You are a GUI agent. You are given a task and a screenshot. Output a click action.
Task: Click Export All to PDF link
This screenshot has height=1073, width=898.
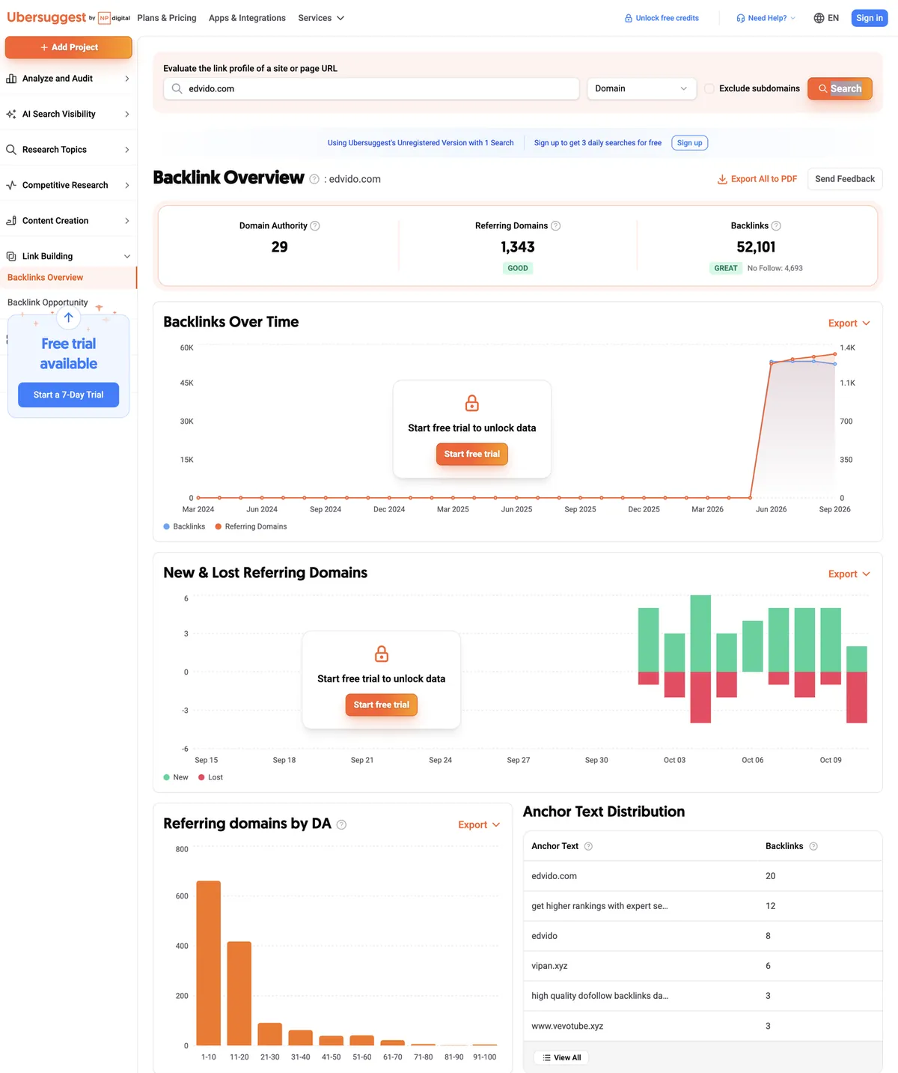click(757, 179)
